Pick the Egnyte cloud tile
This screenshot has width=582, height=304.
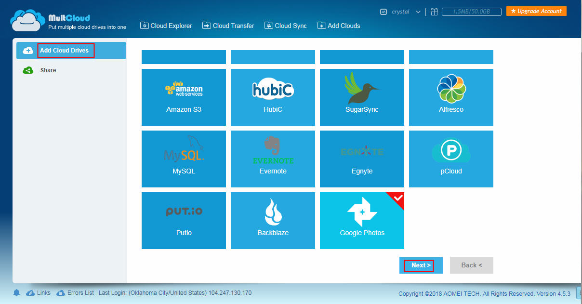pos(362,159)
